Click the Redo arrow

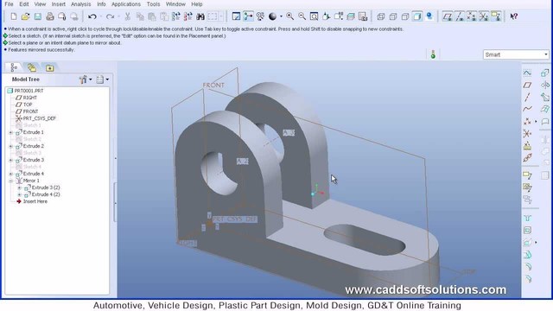110,16
